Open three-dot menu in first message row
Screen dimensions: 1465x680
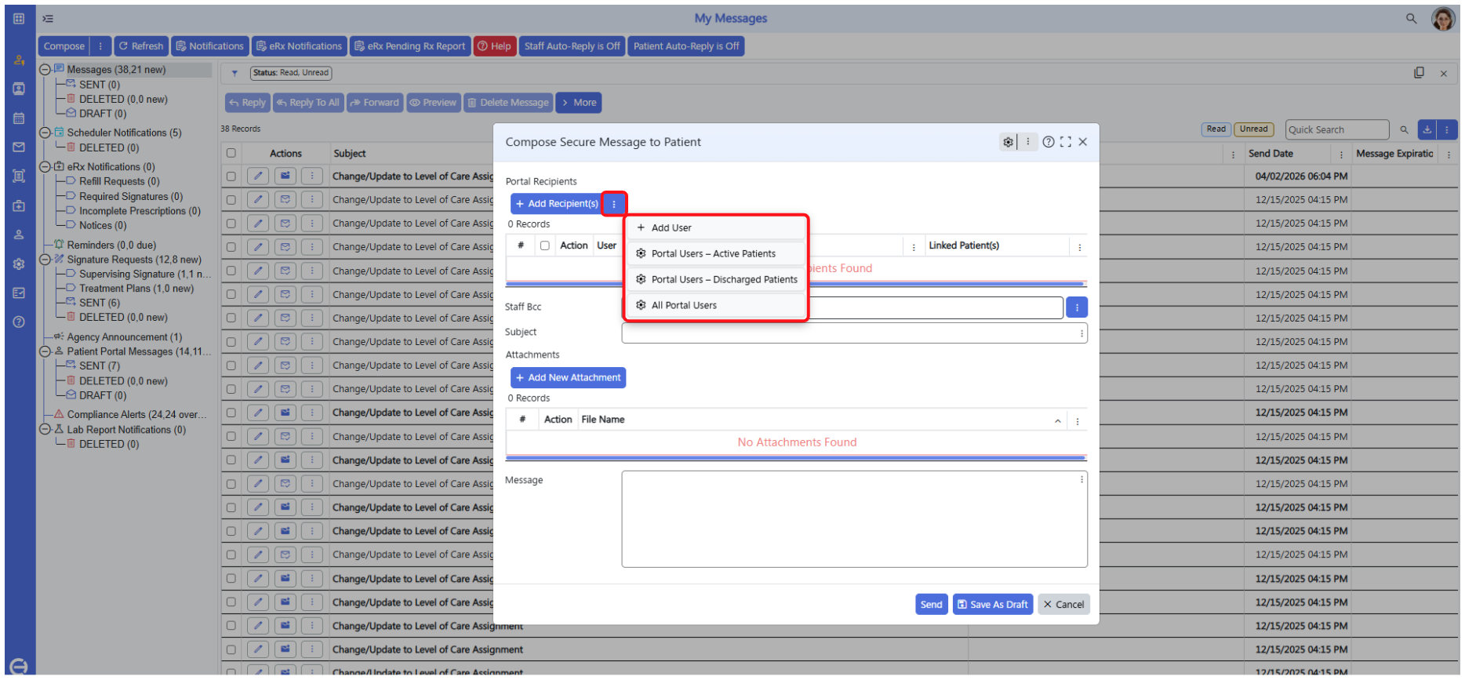coord(312,176)
